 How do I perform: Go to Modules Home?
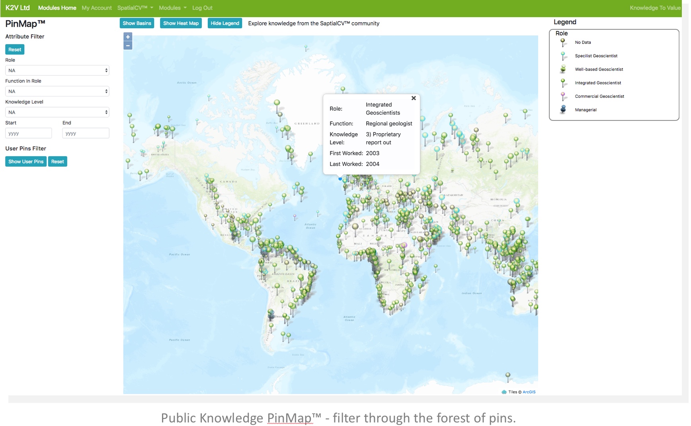click(57, 8)
